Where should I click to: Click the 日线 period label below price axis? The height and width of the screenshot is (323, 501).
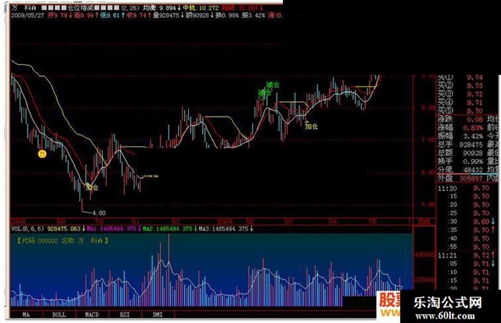424,221
